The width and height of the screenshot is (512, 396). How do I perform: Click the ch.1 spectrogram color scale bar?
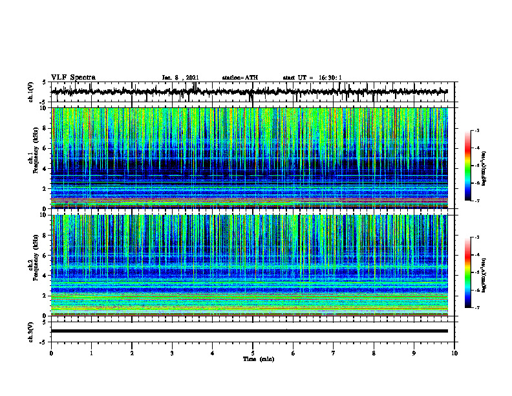click(467, 166)
